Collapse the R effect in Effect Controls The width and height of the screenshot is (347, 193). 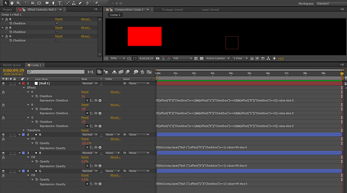tap(3, 19)
